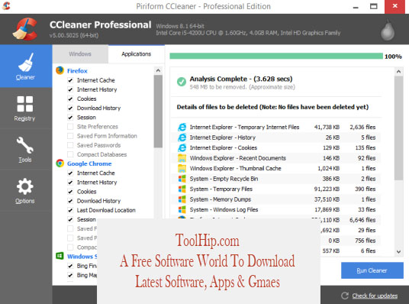This screenshot has width=409, height=304.
Task: Uncheck Google Chrome Session checkbox
Action: pos(70,219)
